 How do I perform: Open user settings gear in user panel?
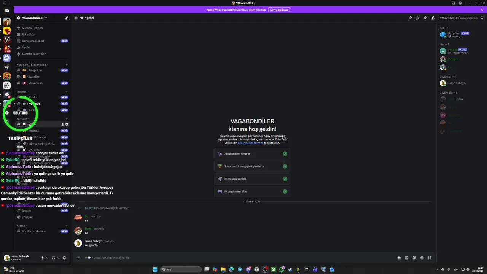[64, 258]
